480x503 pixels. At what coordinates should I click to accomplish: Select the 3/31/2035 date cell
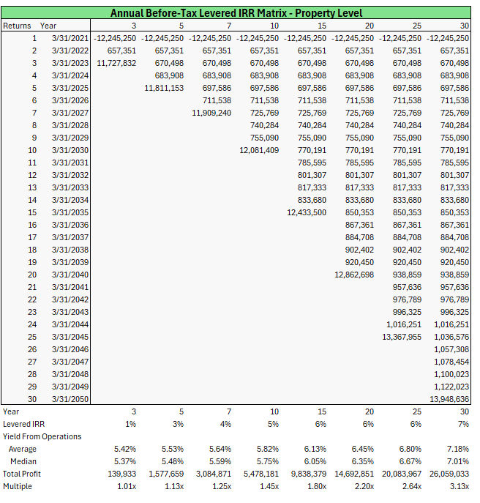[70, 212]
